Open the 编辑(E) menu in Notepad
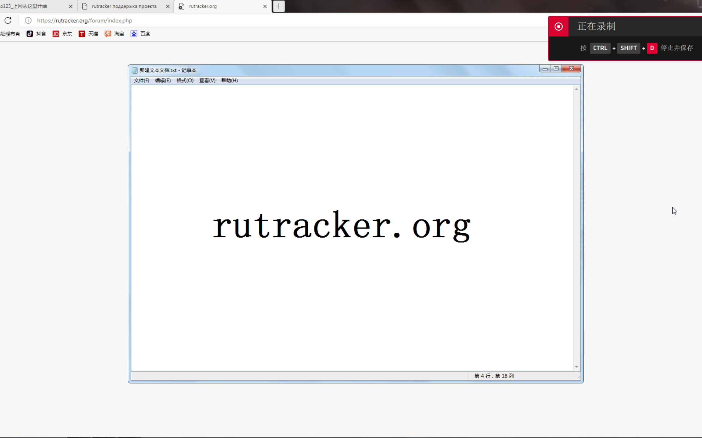The image size is (702, 438). [163, 80]
